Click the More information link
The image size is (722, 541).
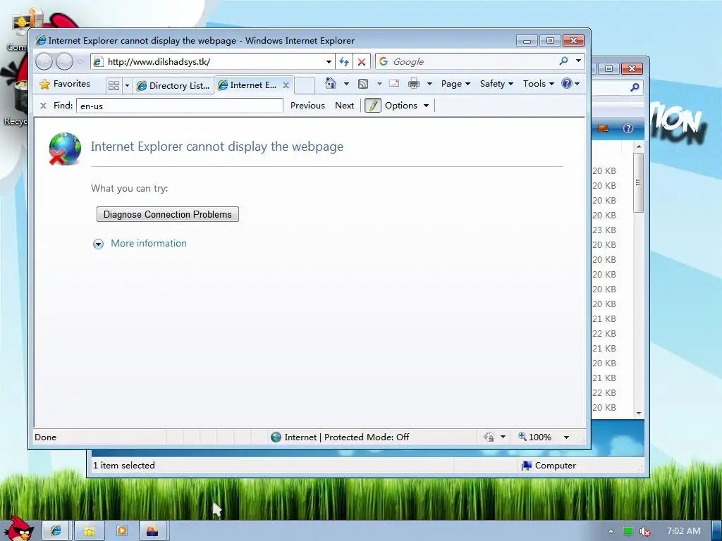coord(149,243)
